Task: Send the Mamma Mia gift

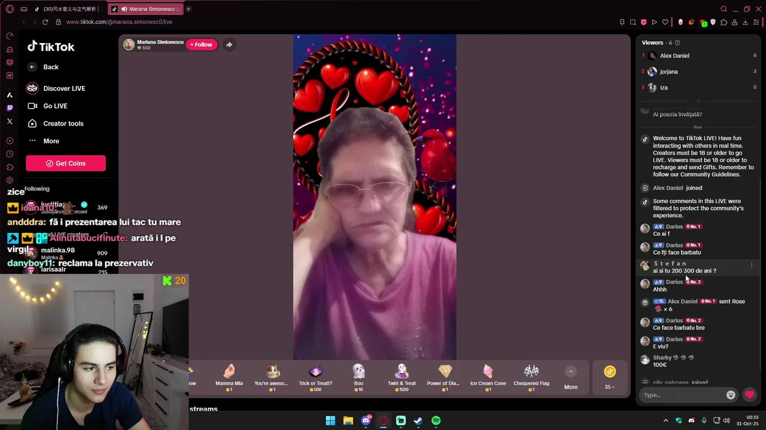Action: pos(229,377)
